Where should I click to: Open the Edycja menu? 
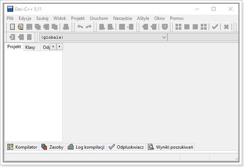(x=25, y=18)
